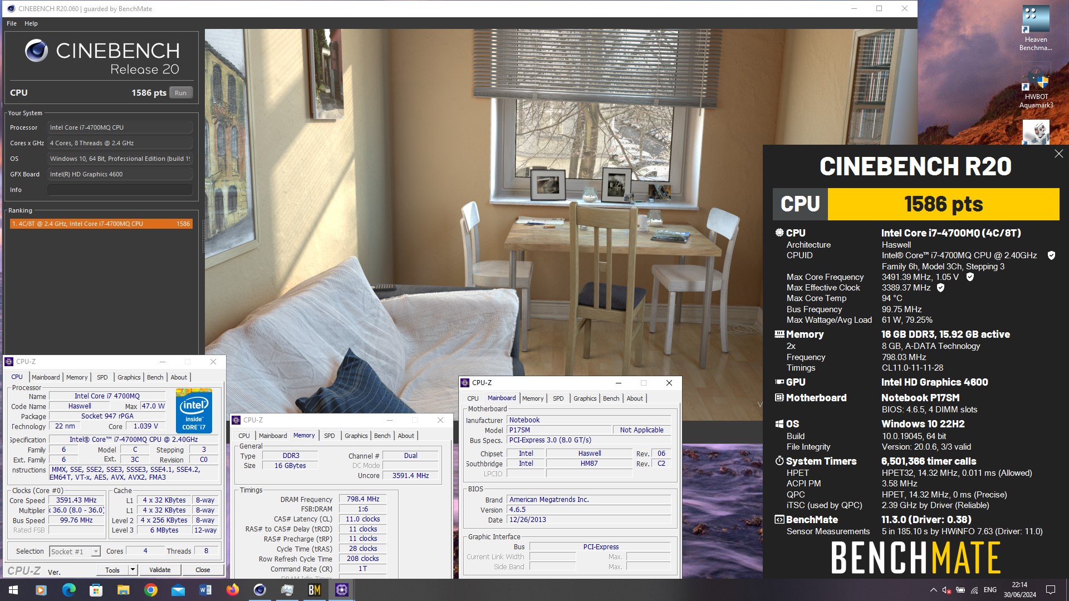This screenshot has width=1069, height=601.
Task: Activate CPU-Z purple chip taskbar icon
Action: (x=342, y=590)
